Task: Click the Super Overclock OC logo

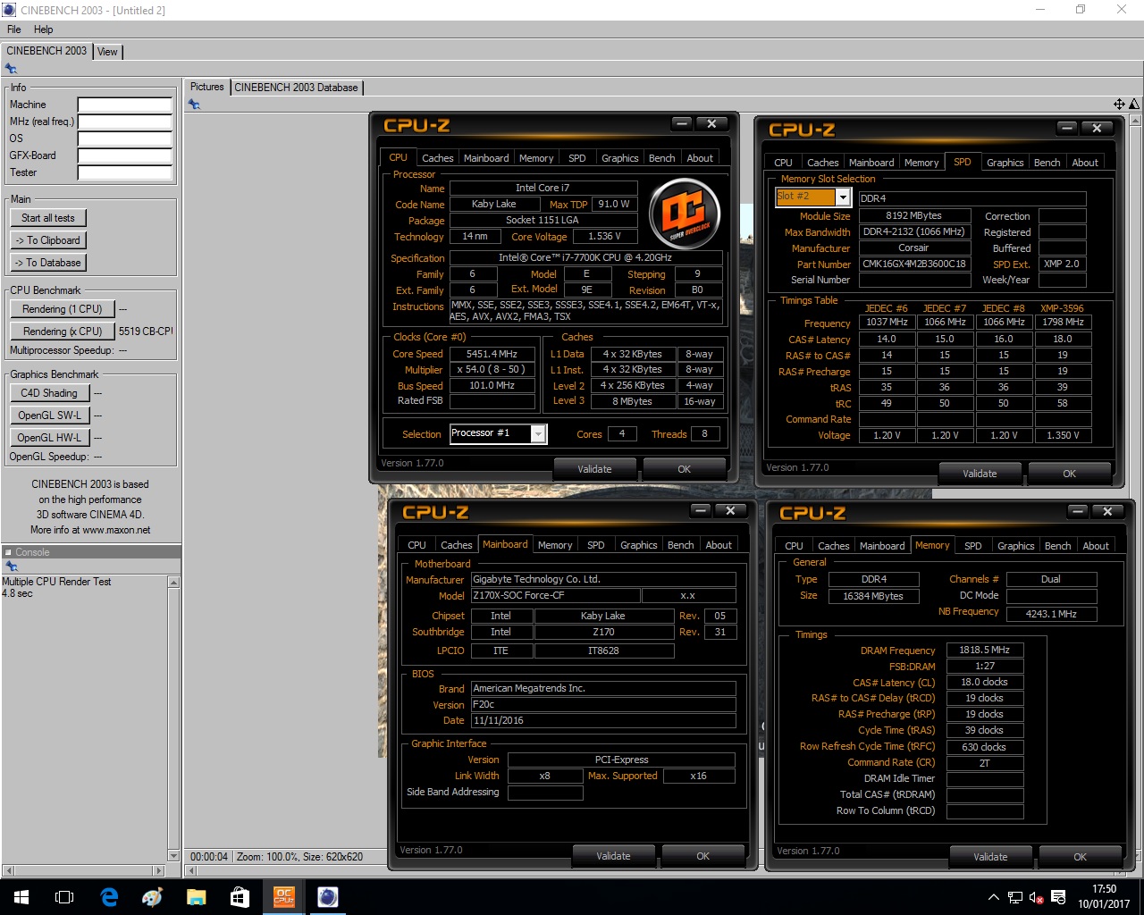Action: [x=685, y=213]
